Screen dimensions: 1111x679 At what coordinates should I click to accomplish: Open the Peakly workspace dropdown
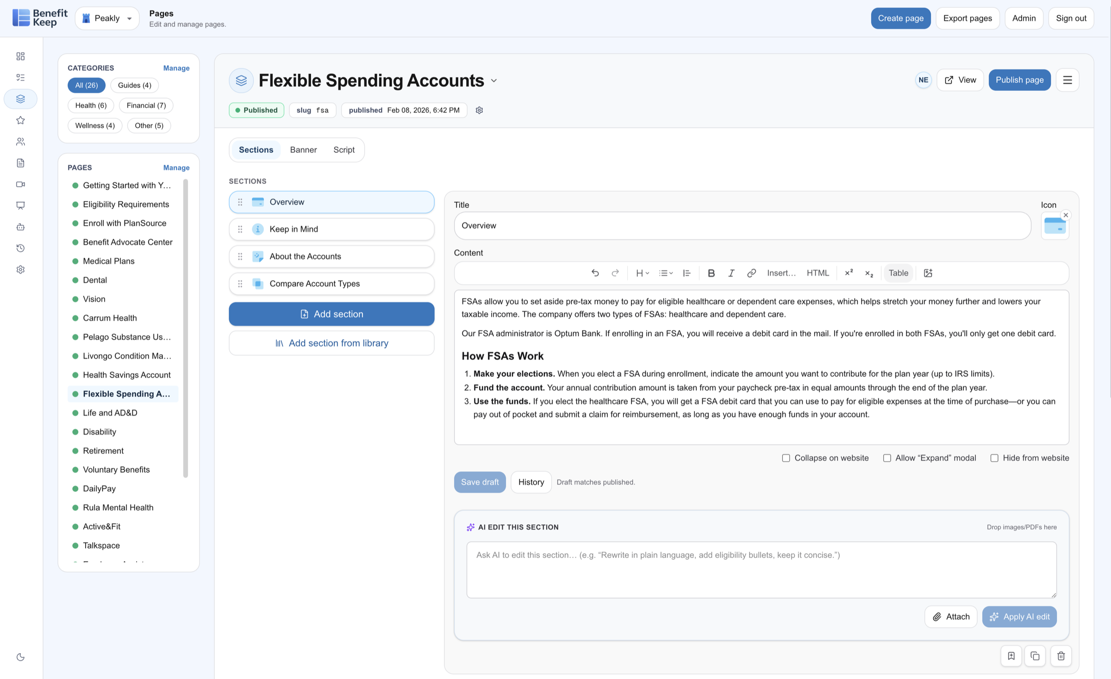(107, 19)
